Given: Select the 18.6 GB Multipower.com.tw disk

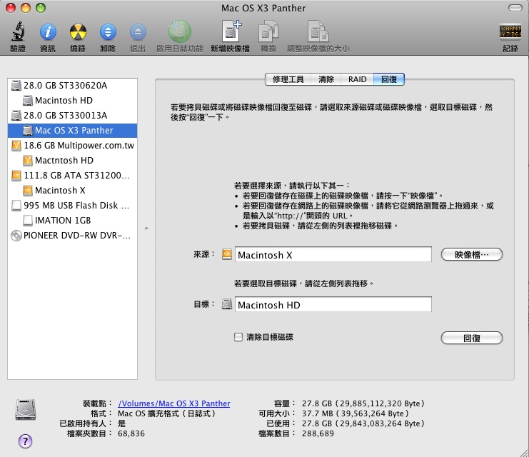Looking at the screenshot, I should [72, 146].
